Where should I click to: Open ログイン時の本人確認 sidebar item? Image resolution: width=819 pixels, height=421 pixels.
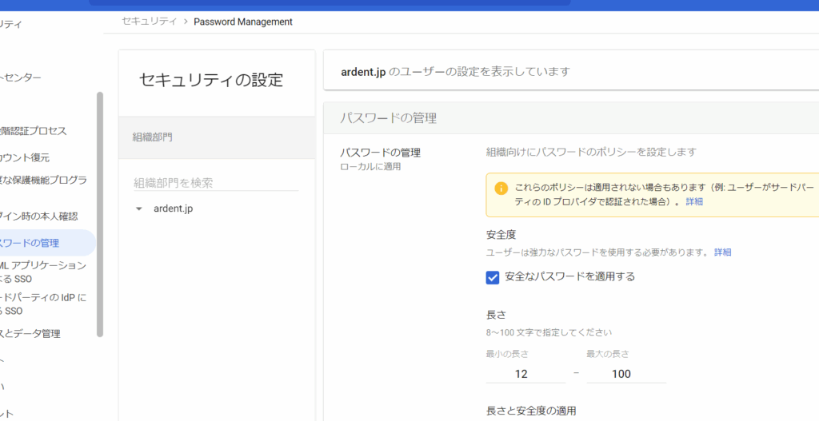(40, 216)
